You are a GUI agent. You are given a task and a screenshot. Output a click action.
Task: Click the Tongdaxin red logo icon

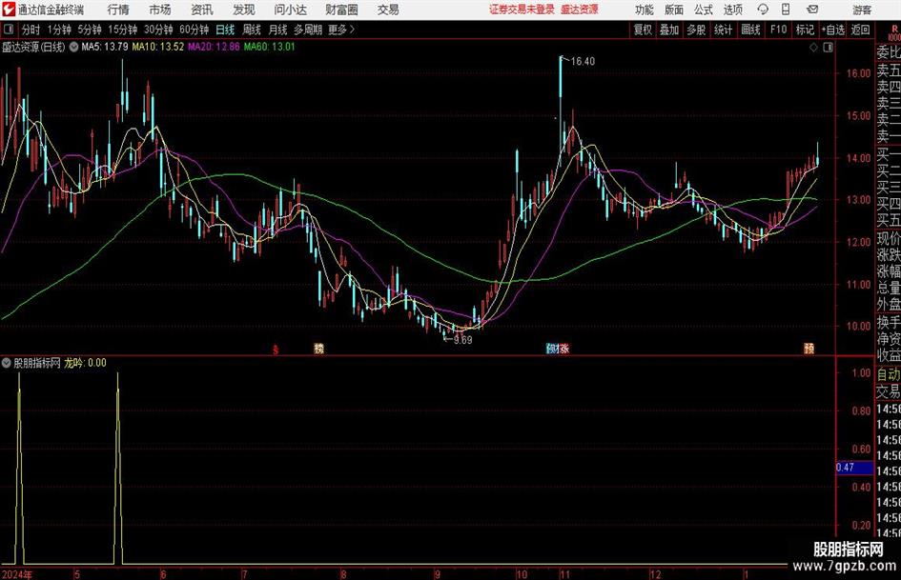[9, 10]
